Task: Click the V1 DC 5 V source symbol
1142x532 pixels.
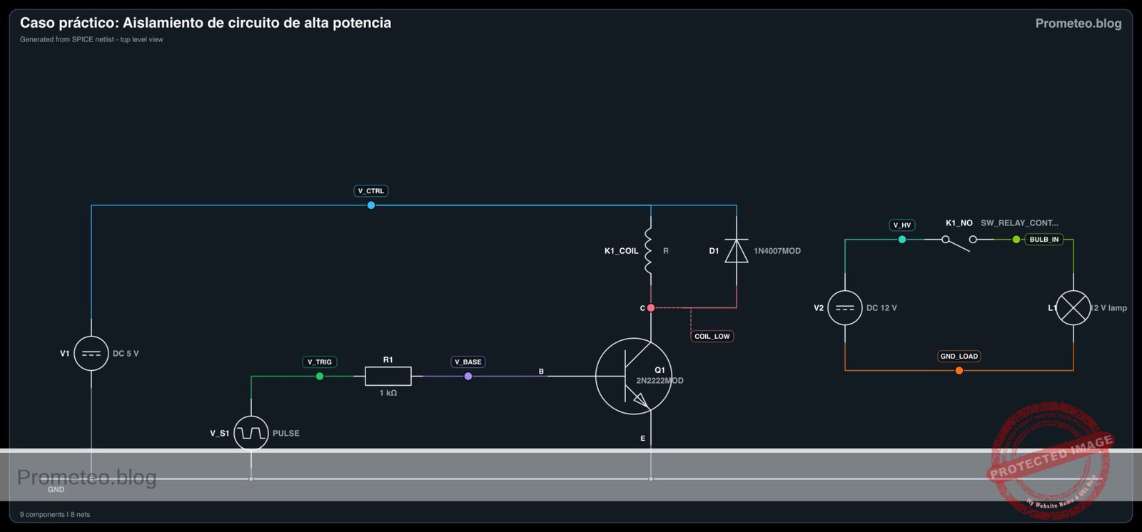Action: 91,353
